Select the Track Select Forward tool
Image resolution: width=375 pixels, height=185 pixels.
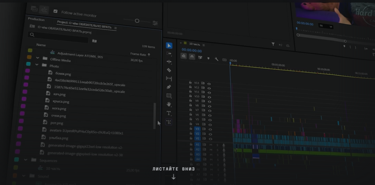point(169,53)
